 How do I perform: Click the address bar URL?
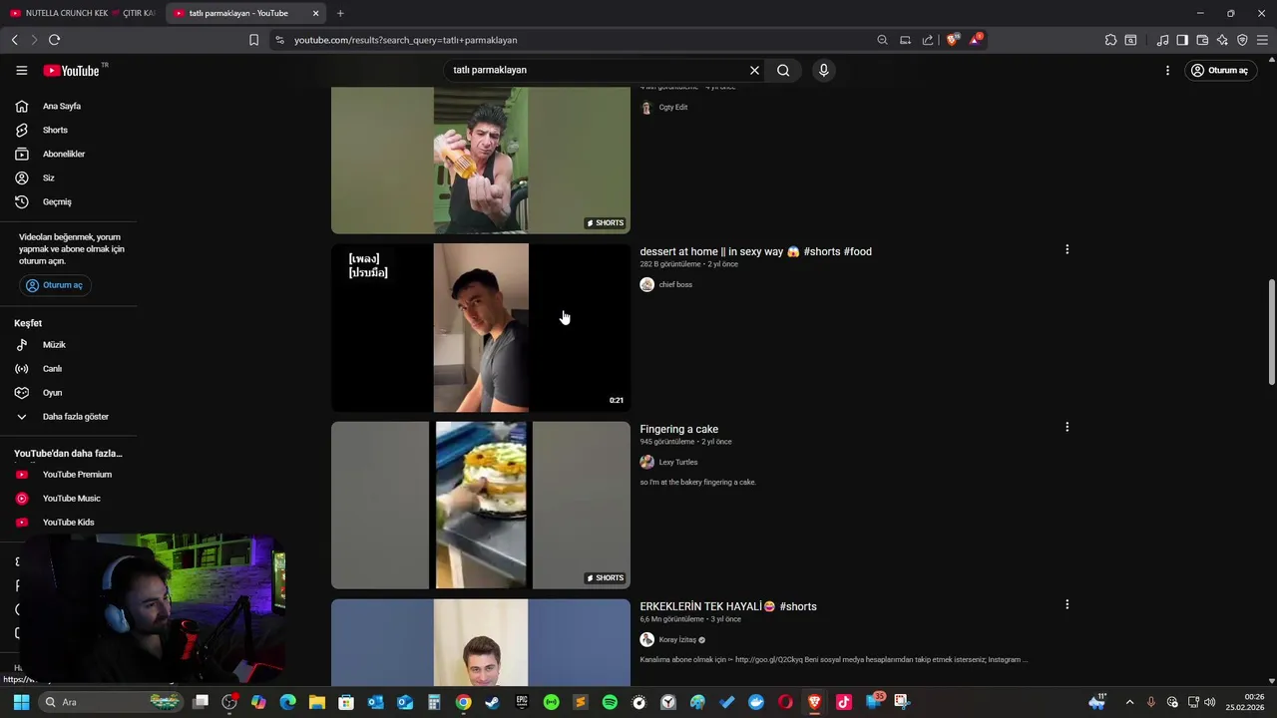click(x=405, y=40)
